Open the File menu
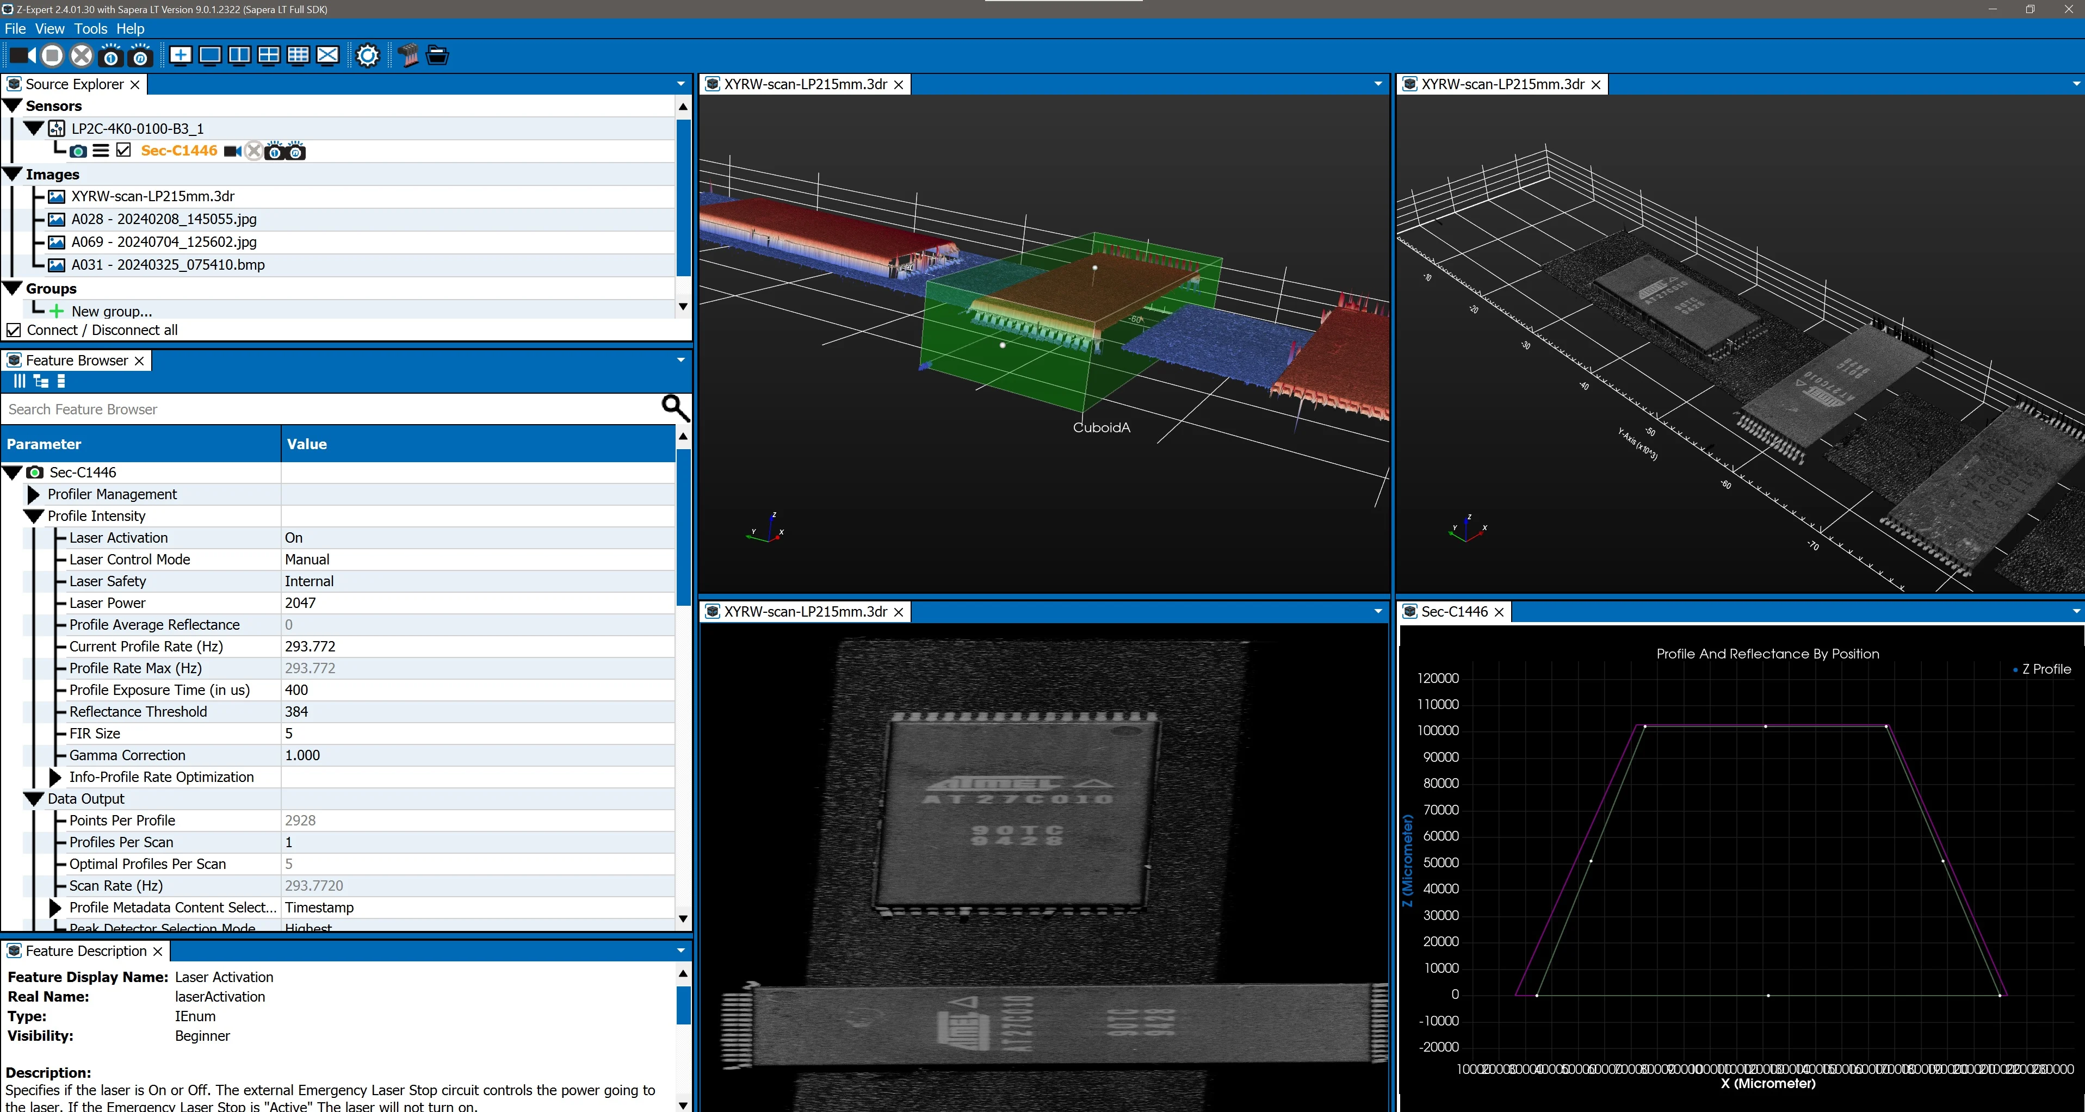Viewport: 2085px width, 1112px height. [x=15, y=28]
